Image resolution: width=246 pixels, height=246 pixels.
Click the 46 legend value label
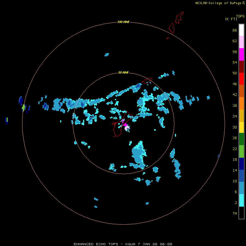tap(235, 84)
